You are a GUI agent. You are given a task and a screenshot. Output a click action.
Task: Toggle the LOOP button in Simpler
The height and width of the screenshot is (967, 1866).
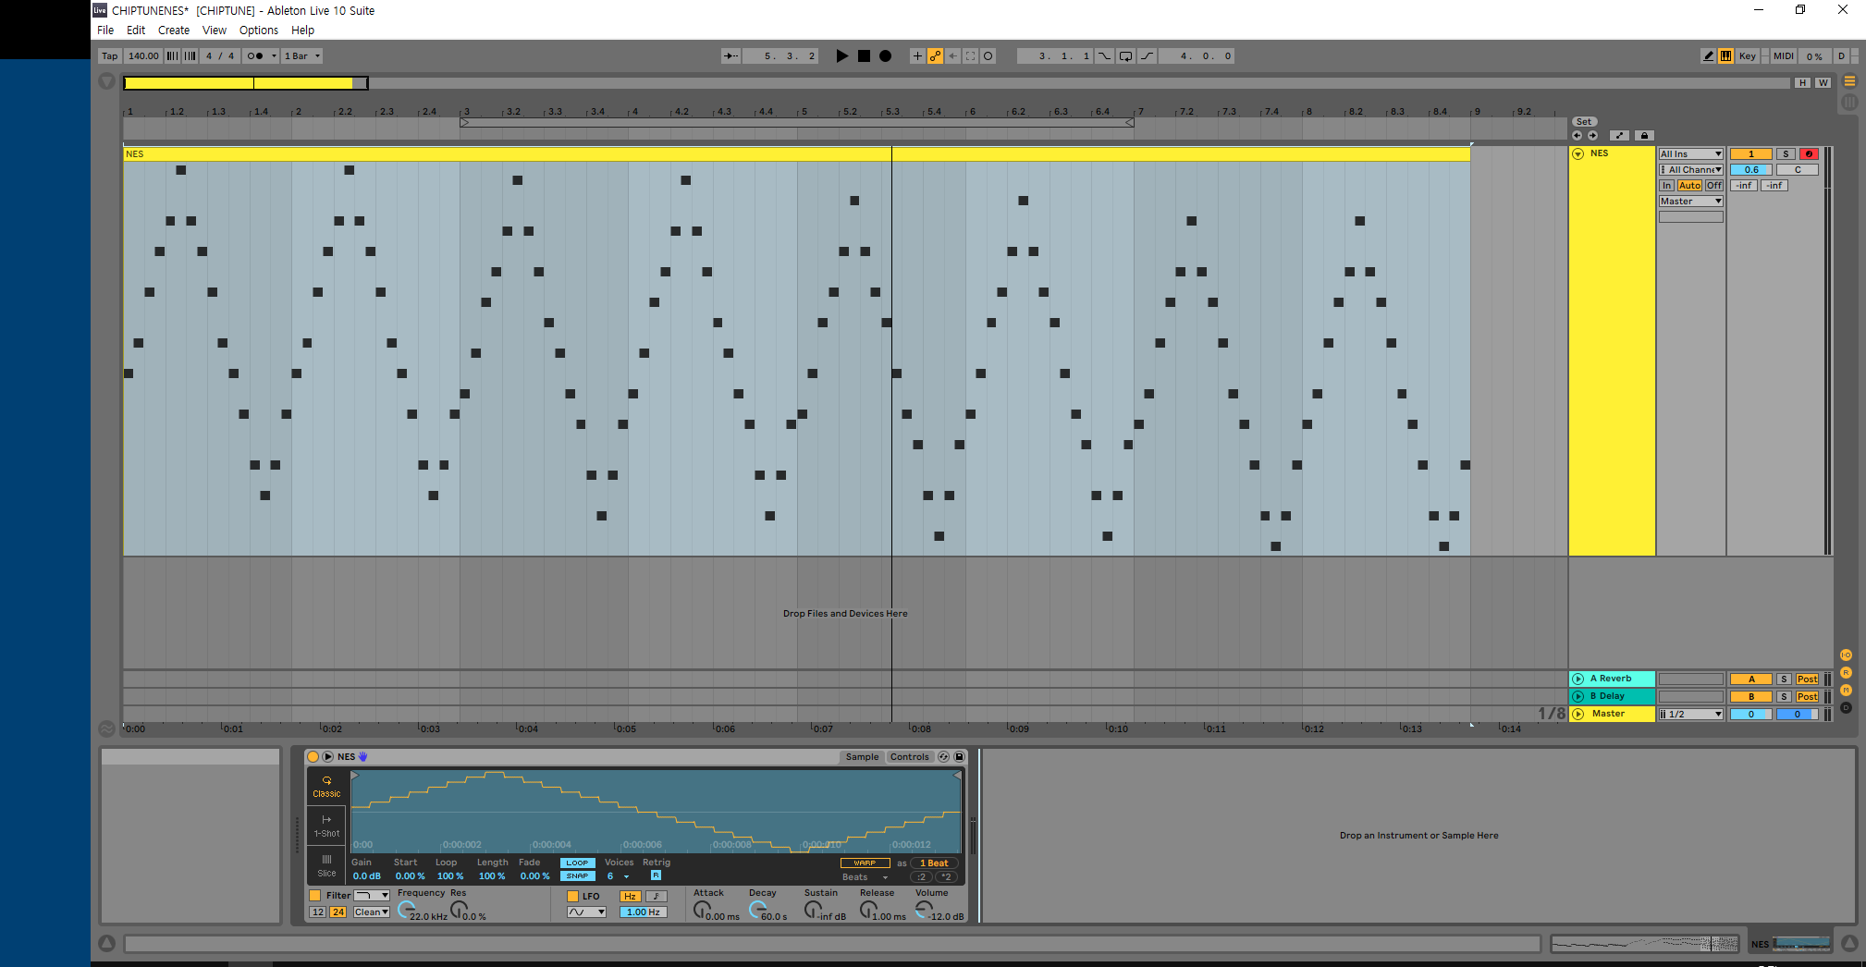coord(577,863)
